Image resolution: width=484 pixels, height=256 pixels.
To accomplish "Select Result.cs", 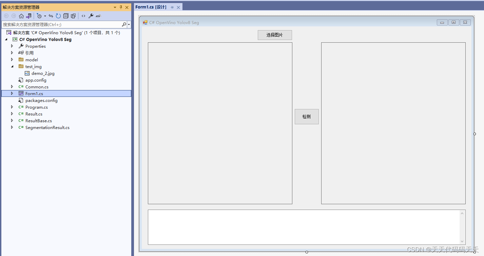I will pyautogui.click(x=34, y=114).
